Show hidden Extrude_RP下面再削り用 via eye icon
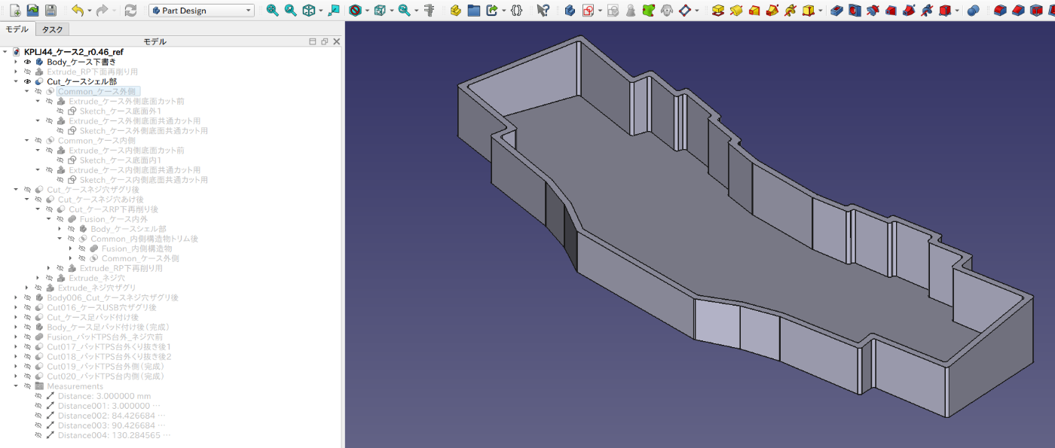The height and width of the screenshot is (448, 1055). coord(28,72)
